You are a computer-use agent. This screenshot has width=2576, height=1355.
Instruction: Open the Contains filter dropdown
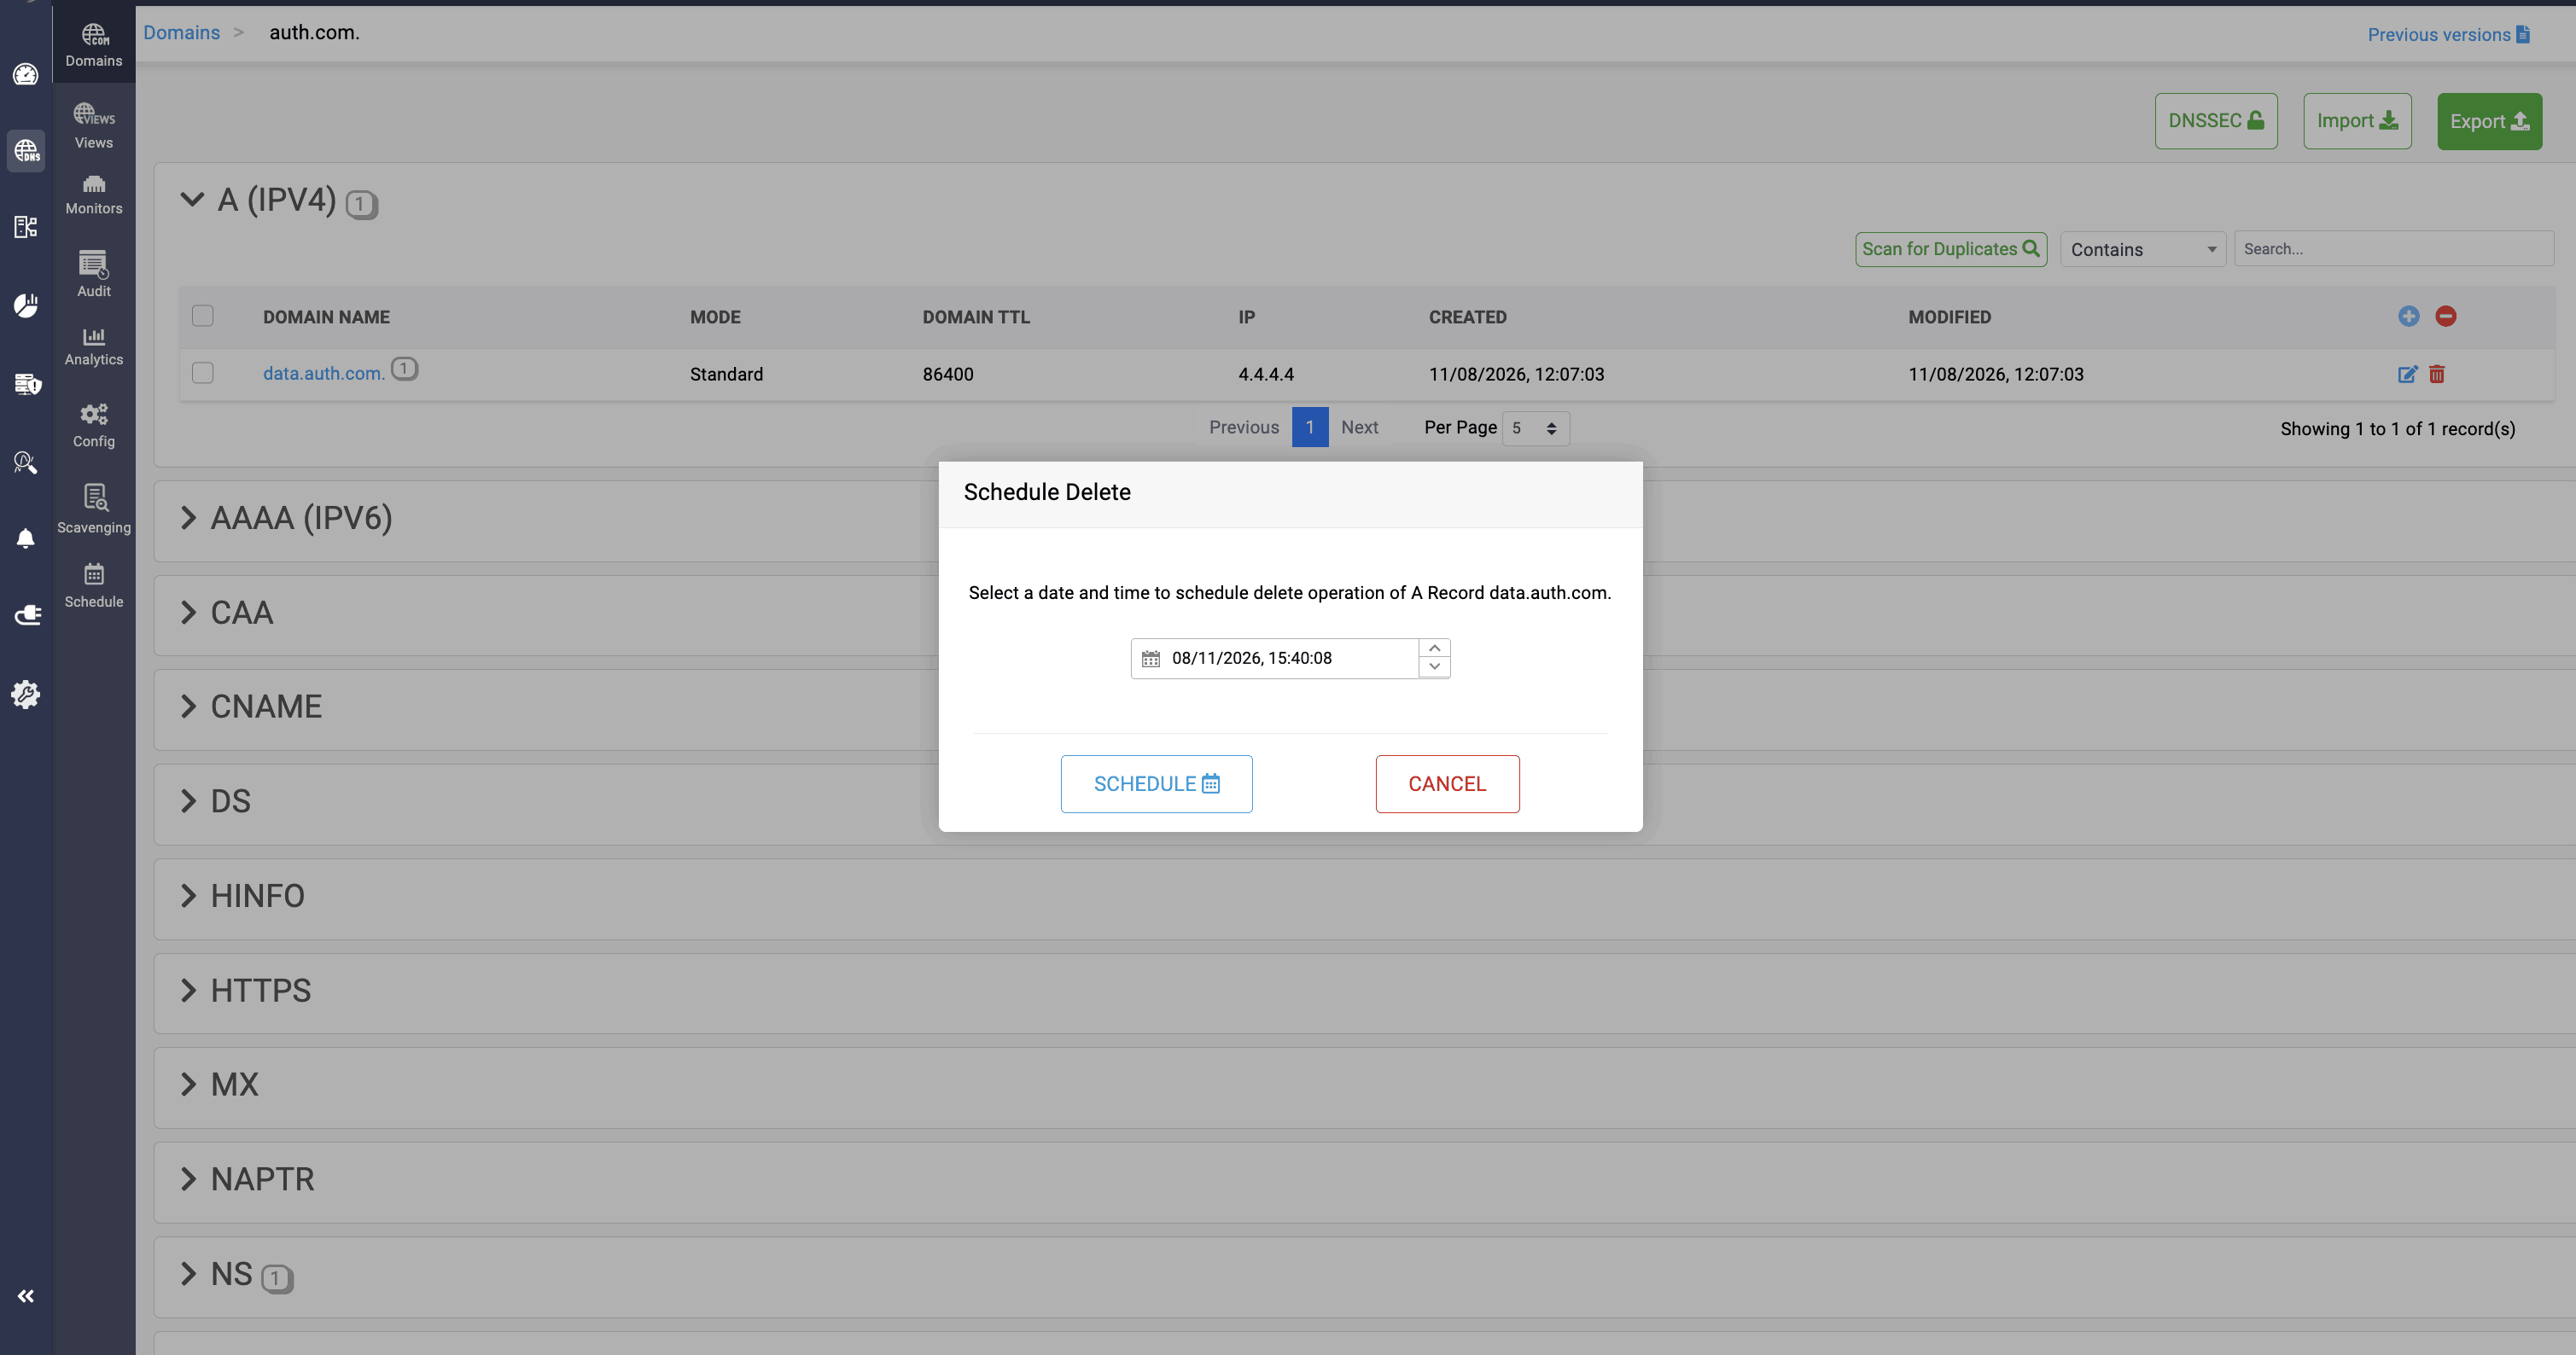(2143, 249)
